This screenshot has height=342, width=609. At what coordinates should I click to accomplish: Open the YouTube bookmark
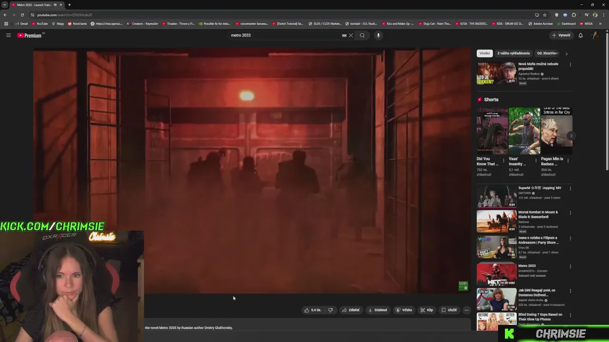[x=39, y=24]
